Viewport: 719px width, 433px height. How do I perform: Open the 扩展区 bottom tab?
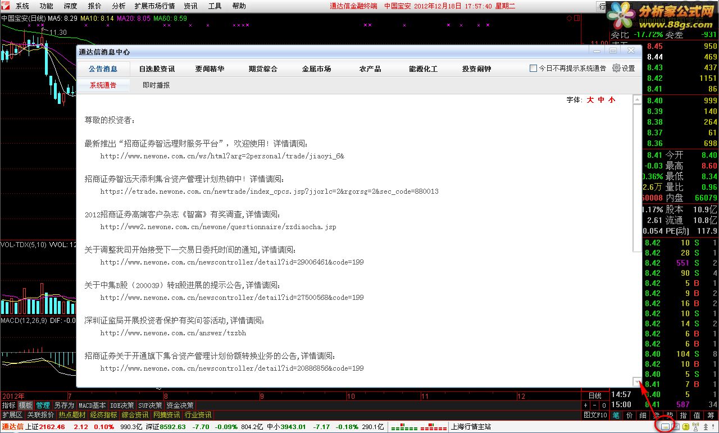click(x=12, y=415)
